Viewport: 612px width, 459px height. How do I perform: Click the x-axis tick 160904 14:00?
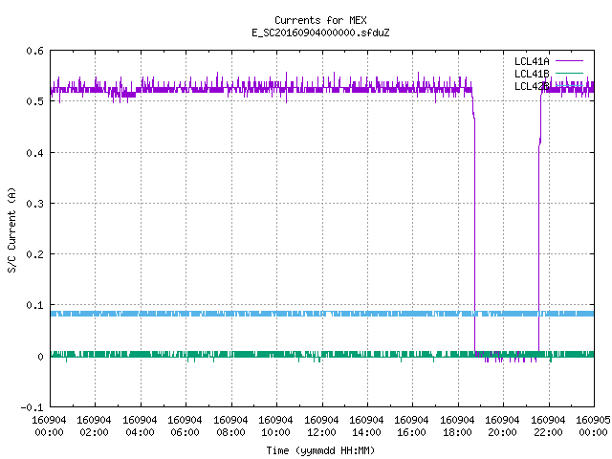(366, 426)
